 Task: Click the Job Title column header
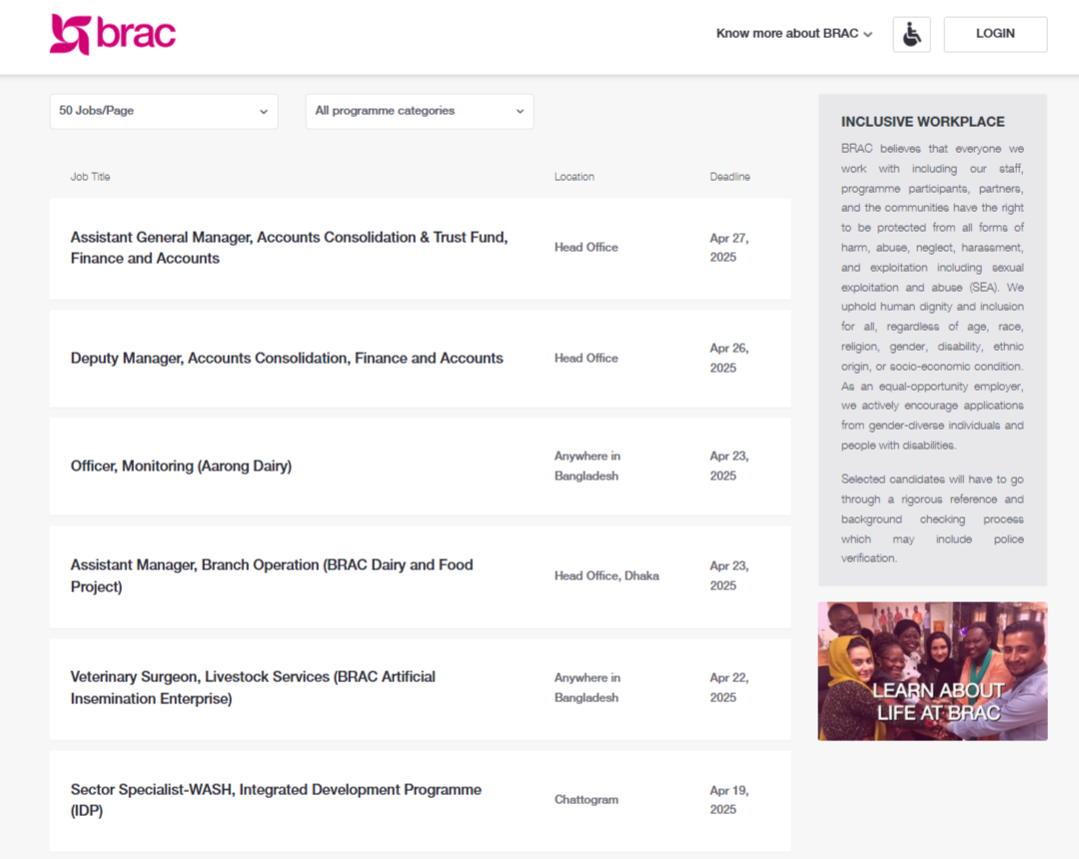90,177
